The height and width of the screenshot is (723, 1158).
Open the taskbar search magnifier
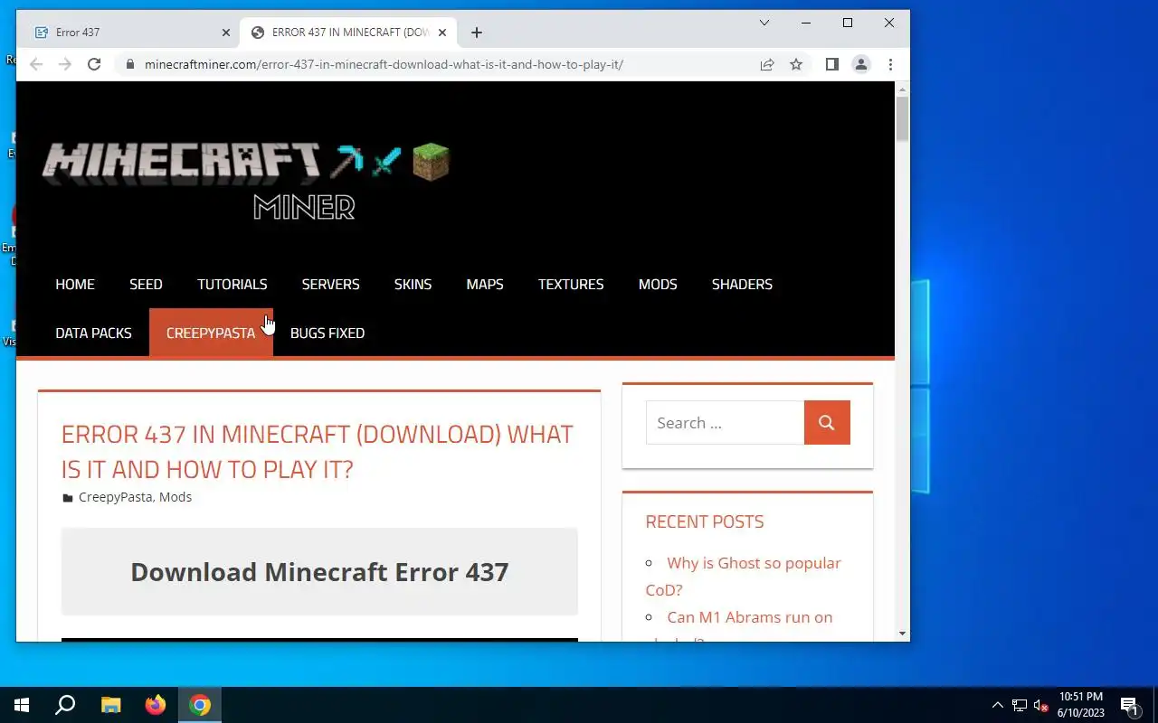[x=65, y=705]
